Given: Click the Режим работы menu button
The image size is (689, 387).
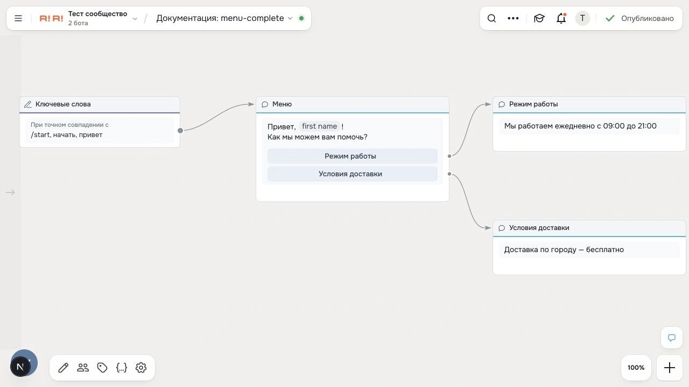Looking at the screenshot, I should [x=353, y=156].
